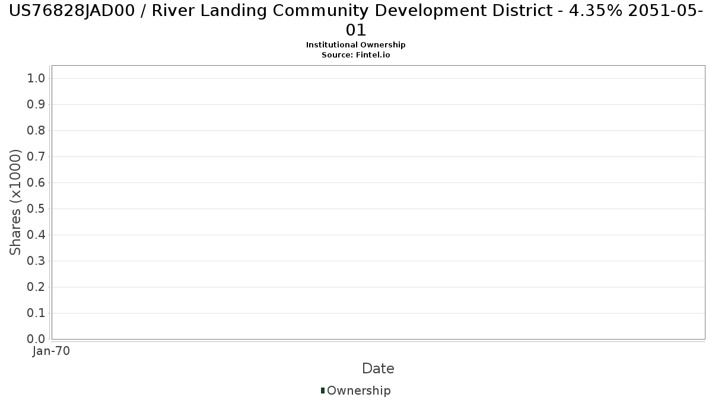The image size is (712, 400).
Task: Click the Source: Fintel.io attribution text
Action: (355, 55)
